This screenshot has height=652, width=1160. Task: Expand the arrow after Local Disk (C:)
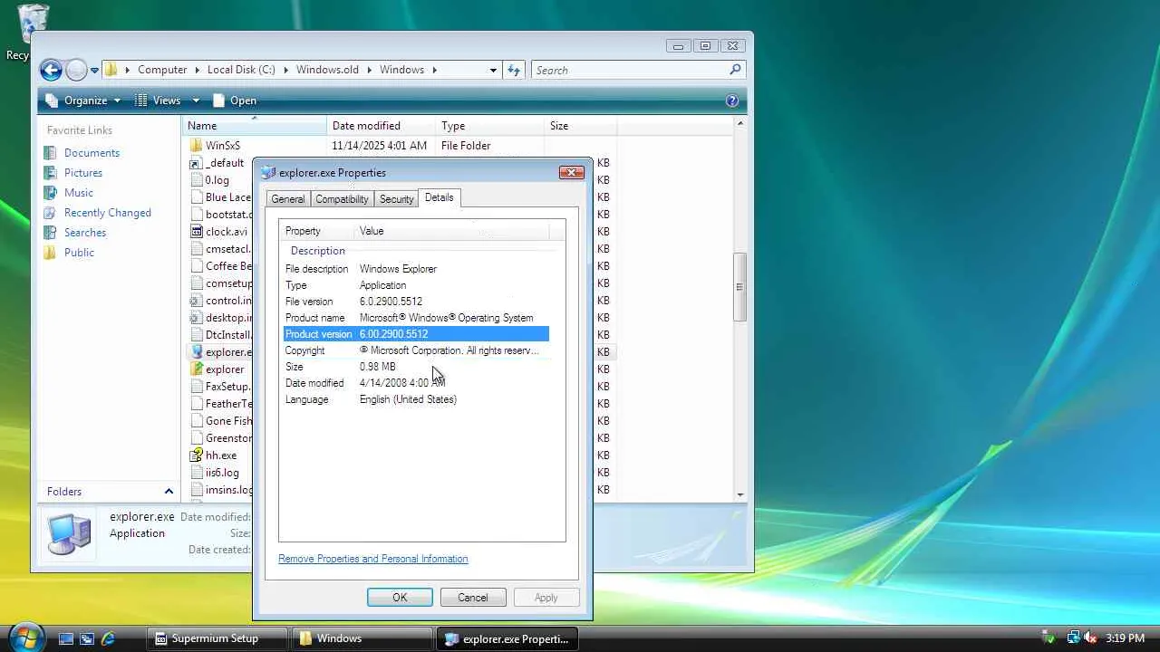coord(285,70)
